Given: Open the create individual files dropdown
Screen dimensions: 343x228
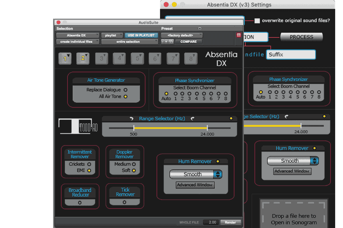Looking at the screenshot, I should pyautogui.click(x=78, y=42).
